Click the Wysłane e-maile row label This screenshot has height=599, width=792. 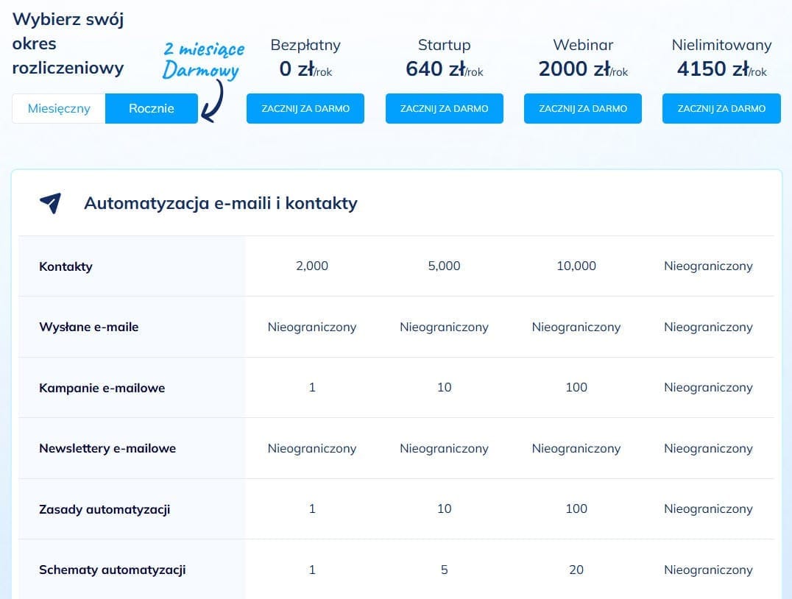point(88,327)
